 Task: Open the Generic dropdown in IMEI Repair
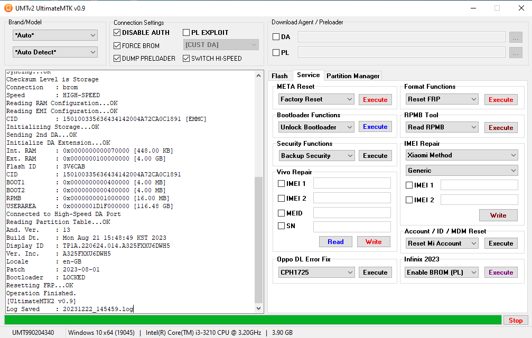click(x=462, y=171)
